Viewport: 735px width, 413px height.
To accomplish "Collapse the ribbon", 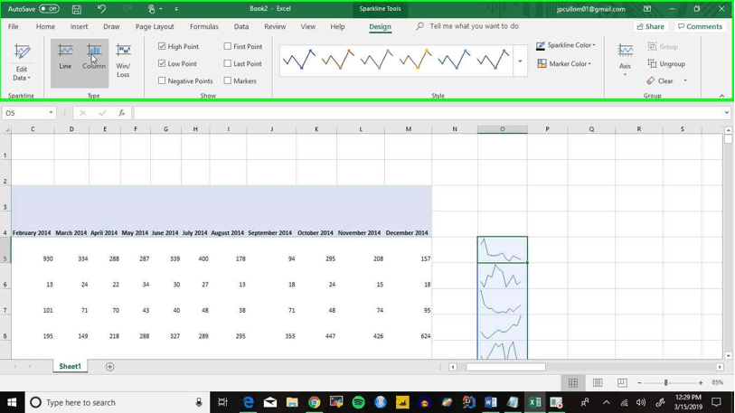I will pyautogui.click(x=721, y=96).
